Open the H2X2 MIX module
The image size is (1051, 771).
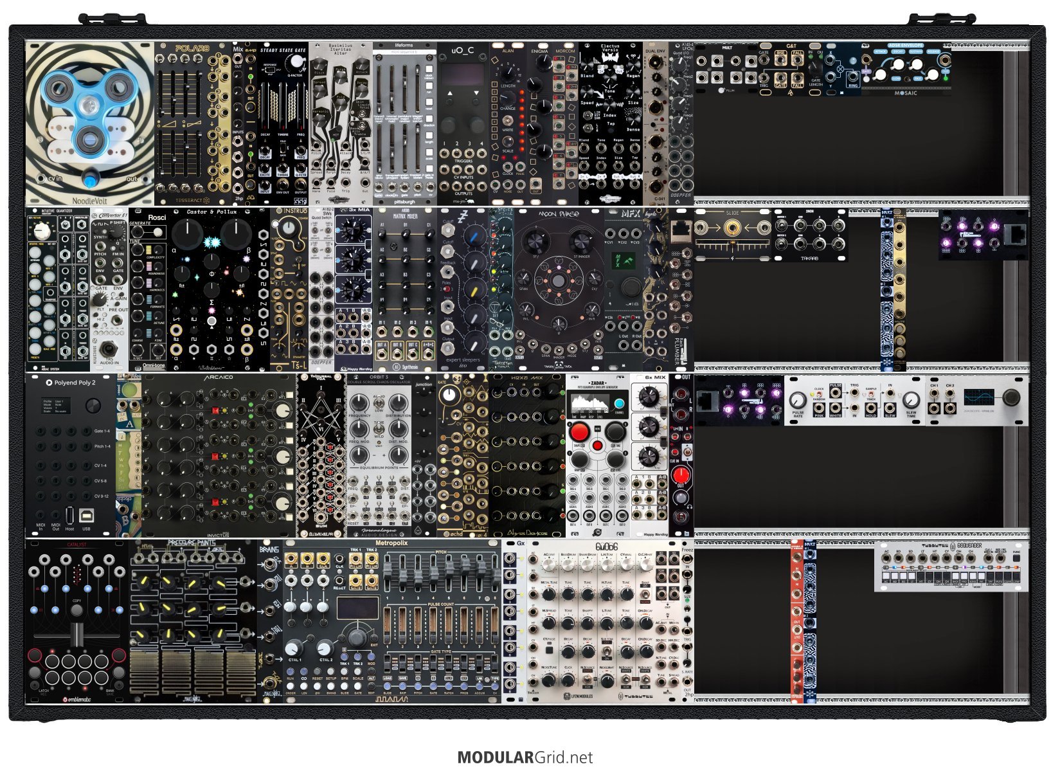527,455
